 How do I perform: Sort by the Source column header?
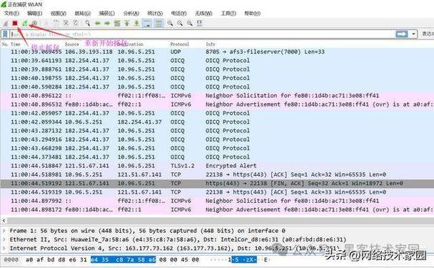pyautogui.click(x=72, y=44)
